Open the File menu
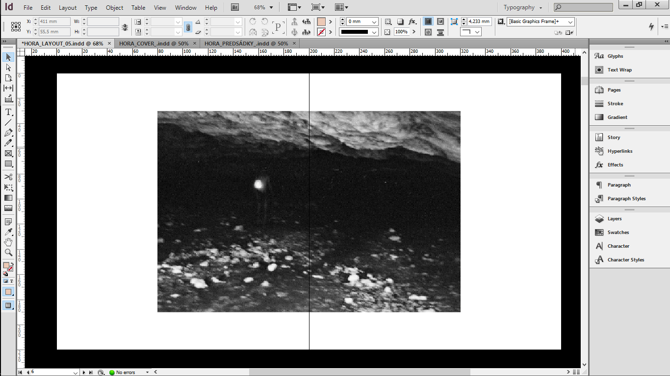 click(x=28, y=8)
